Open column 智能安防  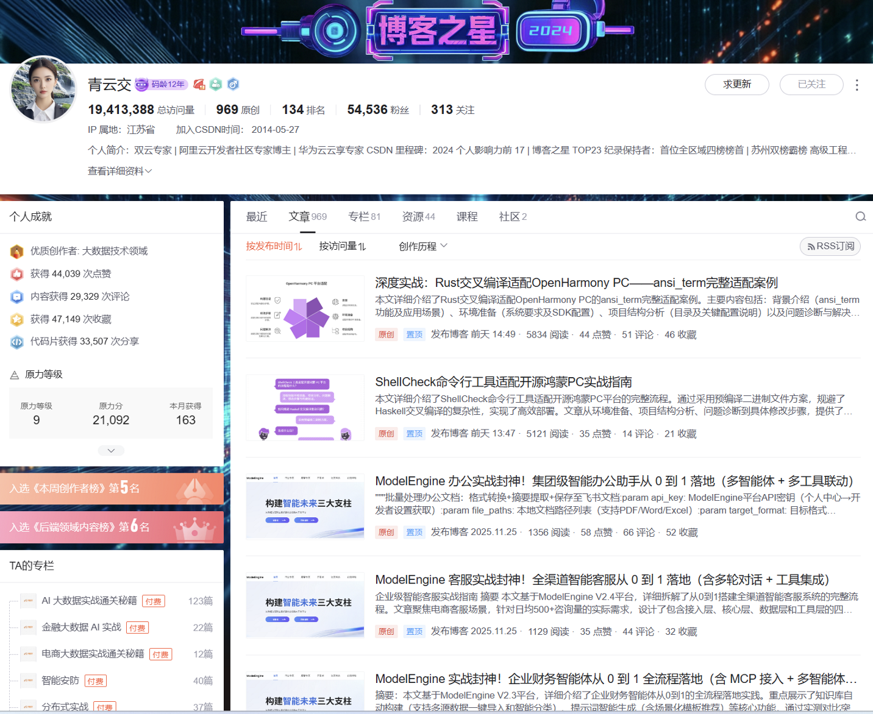click(x=60, y=680)
